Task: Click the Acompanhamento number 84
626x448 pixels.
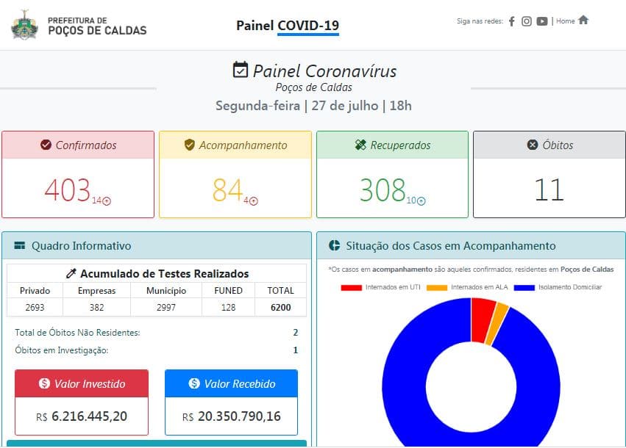Action: [x=227, y=190]
